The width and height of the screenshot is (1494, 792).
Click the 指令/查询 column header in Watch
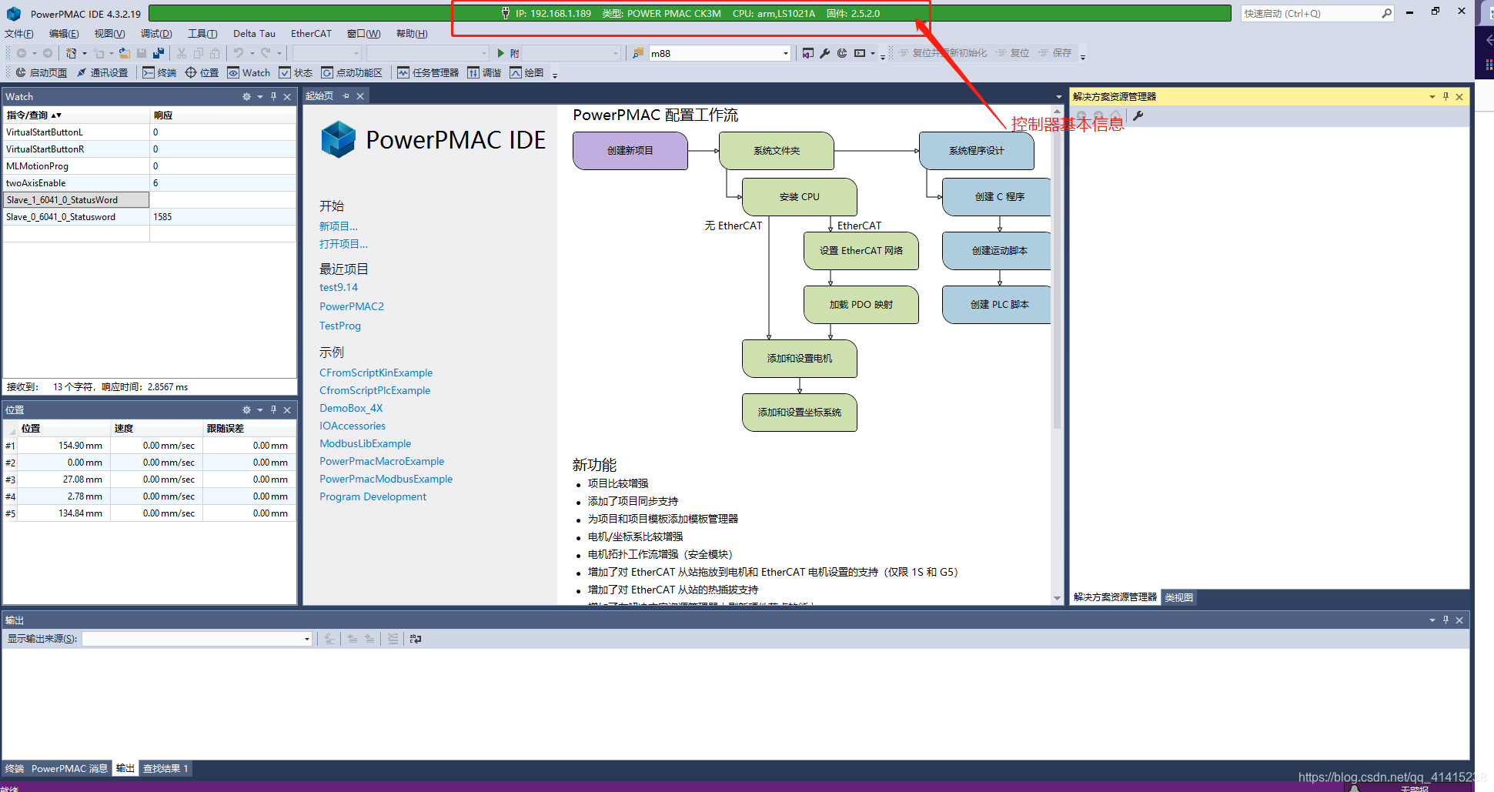[x=76, y=115]
